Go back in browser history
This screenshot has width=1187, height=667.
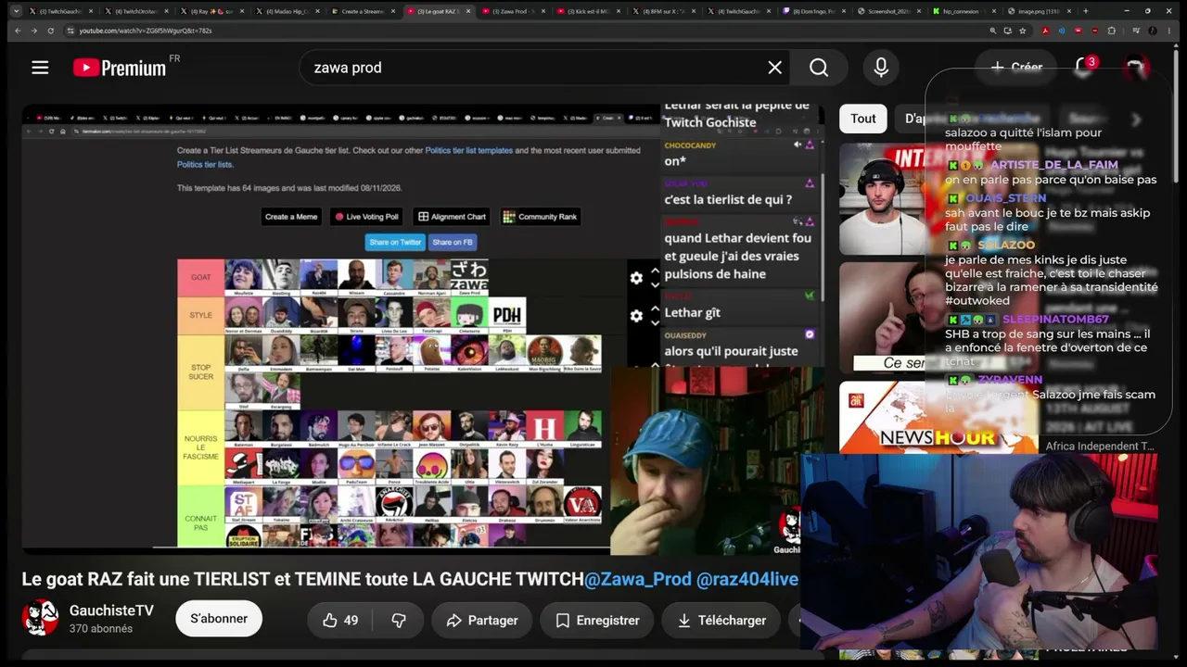(17, 31)
